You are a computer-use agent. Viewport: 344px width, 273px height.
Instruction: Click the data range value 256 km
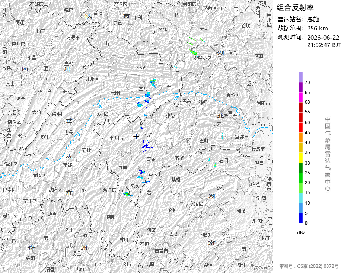[x=318, y=29]
